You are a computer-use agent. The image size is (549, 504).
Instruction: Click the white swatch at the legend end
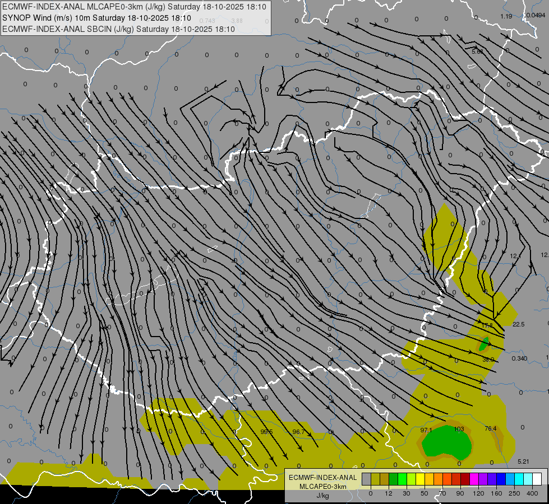coord(537,479)
